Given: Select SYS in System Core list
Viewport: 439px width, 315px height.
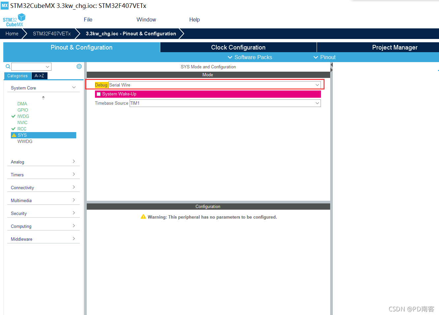Looking at the screenshot, I should pyautogui.click(x=44, y=135).
